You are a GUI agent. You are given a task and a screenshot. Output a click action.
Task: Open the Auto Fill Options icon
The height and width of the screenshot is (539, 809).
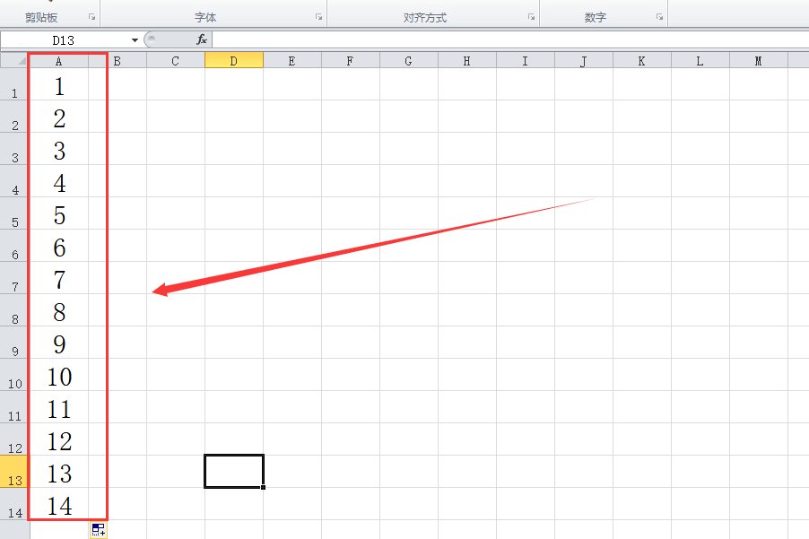point(99,530)
